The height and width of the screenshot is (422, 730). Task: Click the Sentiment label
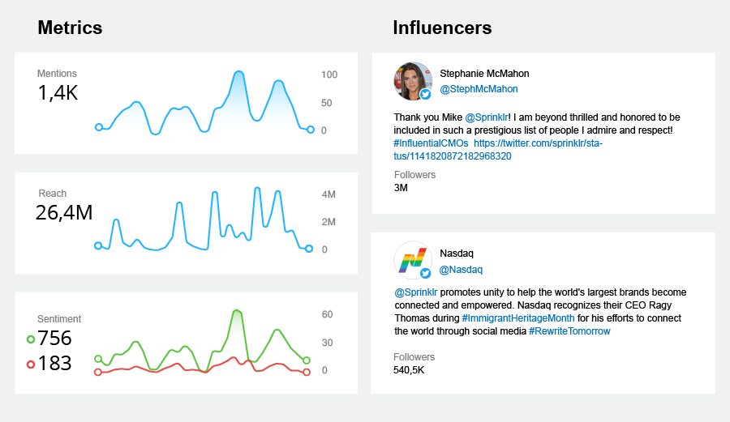click(x=59, y=319)
